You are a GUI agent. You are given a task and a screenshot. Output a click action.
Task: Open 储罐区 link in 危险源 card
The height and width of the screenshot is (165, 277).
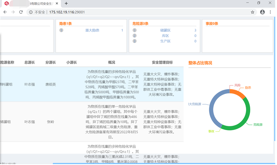click(165, 30)
